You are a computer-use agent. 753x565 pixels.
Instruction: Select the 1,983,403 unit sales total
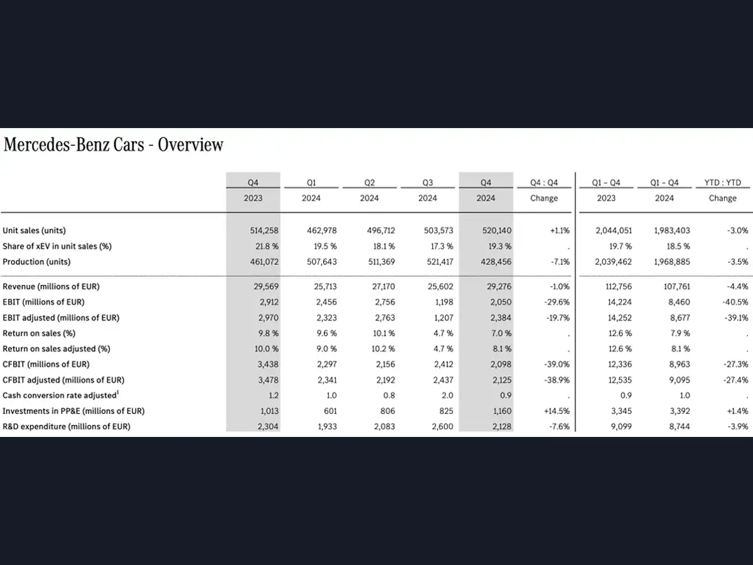[671, 230]
